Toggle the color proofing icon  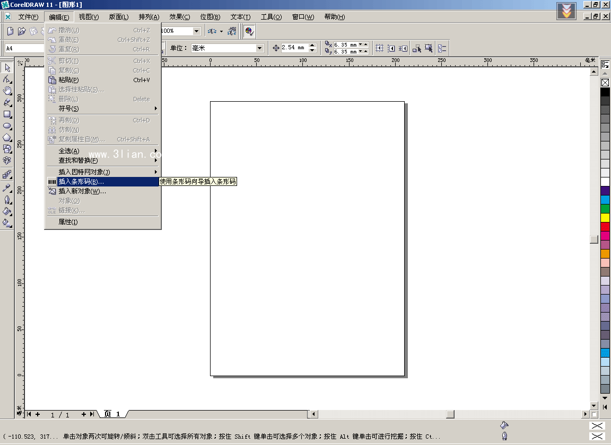249,31
